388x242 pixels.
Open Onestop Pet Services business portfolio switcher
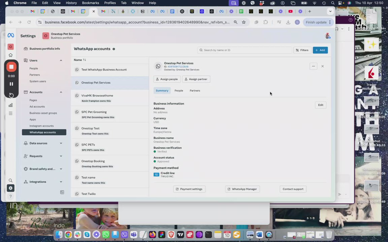[x=61, y=36]
